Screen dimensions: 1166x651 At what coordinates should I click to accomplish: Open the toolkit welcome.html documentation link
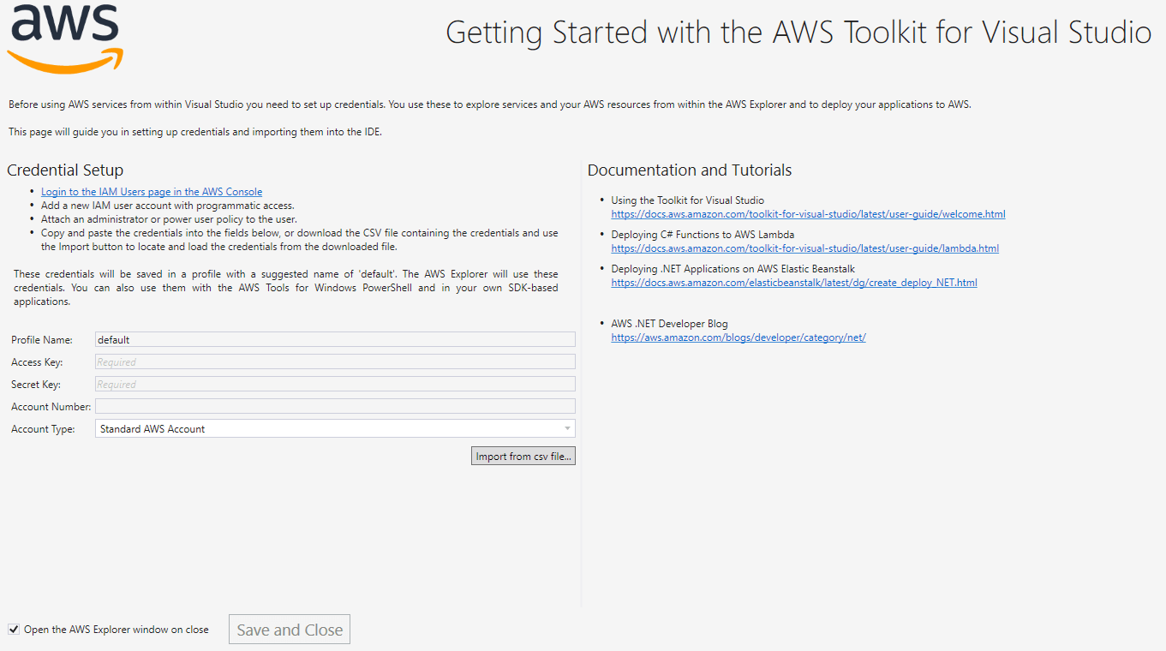pos(808,214)
